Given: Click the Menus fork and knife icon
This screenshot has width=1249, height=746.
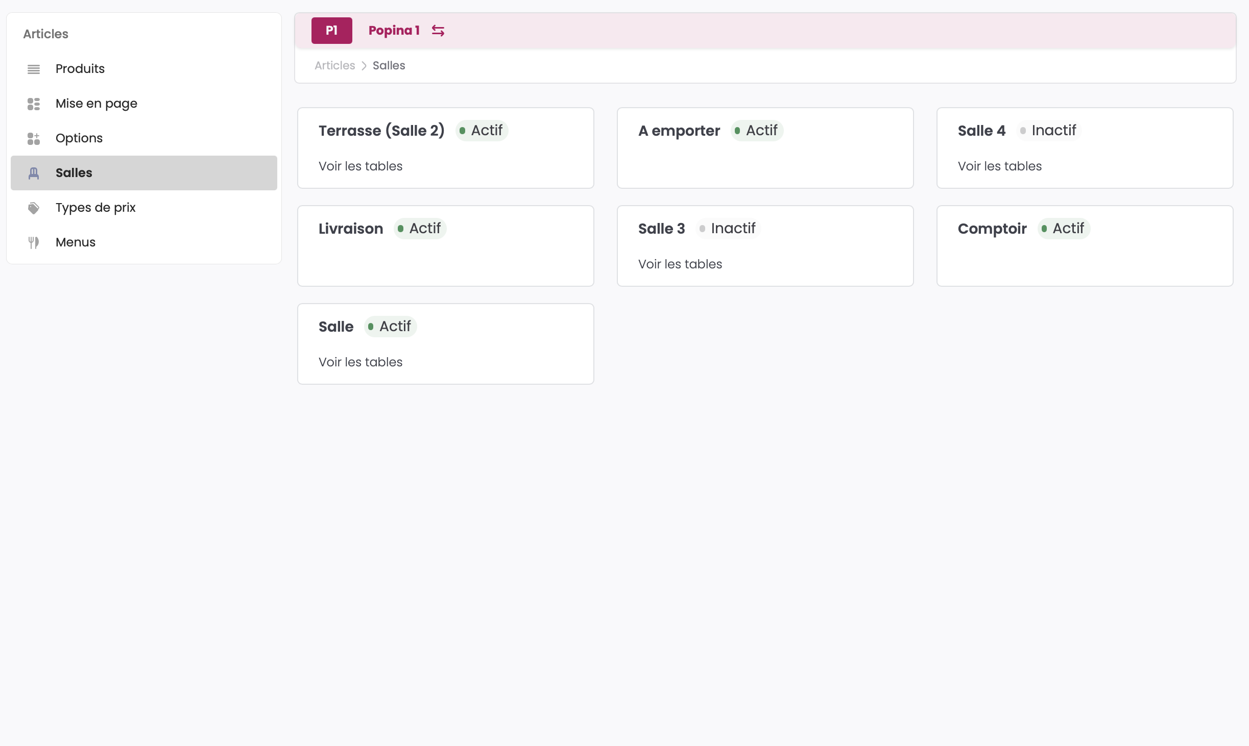Looking at the screenshot, I should 34,242.
